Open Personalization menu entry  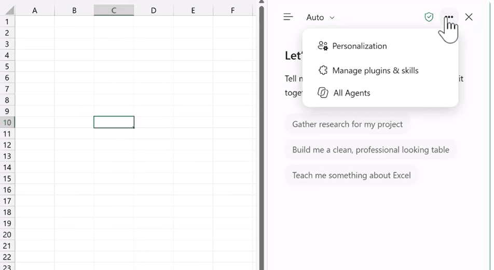(x=380, y=46)
